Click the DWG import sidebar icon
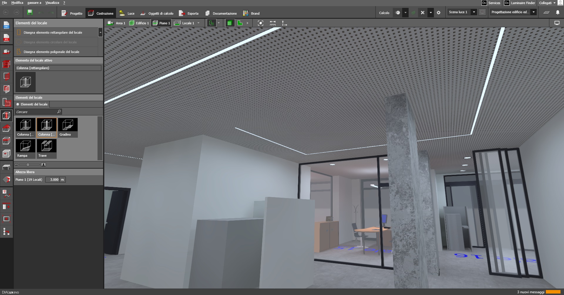 pos(6,25)
